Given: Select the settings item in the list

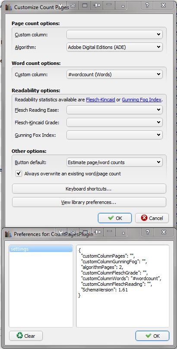Looking at the screenshot, I should (41, 249).
